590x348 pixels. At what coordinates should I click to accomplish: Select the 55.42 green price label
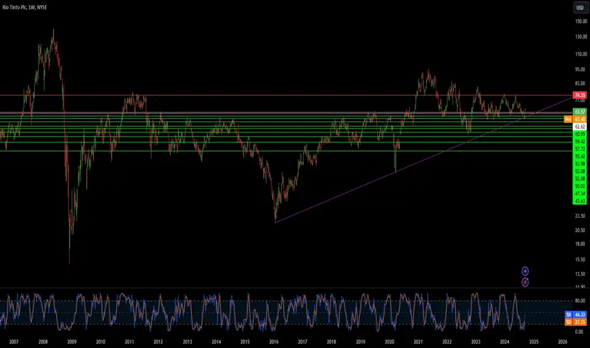(579, 156)
